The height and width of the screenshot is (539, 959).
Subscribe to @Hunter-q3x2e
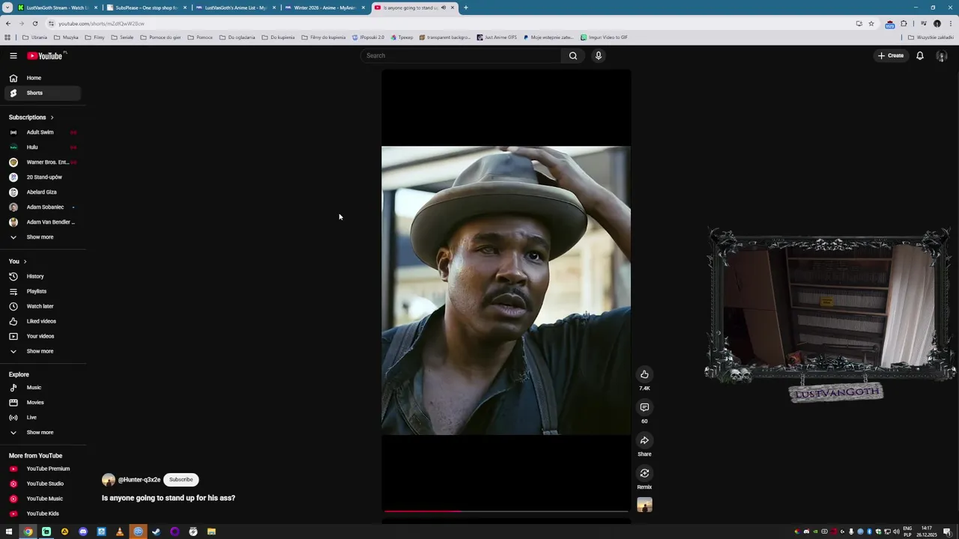(x=181, y=480)
